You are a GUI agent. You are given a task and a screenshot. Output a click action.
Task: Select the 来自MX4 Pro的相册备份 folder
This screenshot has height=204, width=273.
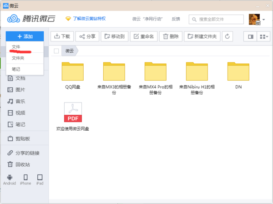[x=156, y=78]
